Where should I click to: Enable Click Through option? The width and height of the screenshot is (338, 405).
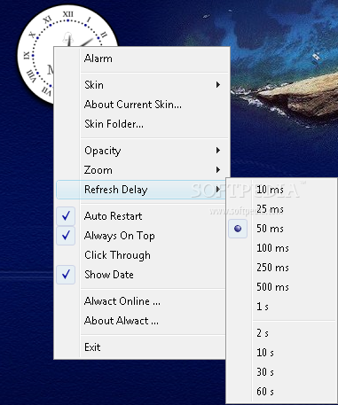141,255
